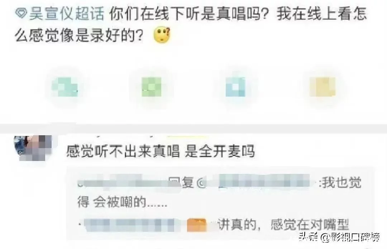This screenshot has height=249, width=387.
Task: Open the yellow pixelated thumbnail
Action: 322,87
